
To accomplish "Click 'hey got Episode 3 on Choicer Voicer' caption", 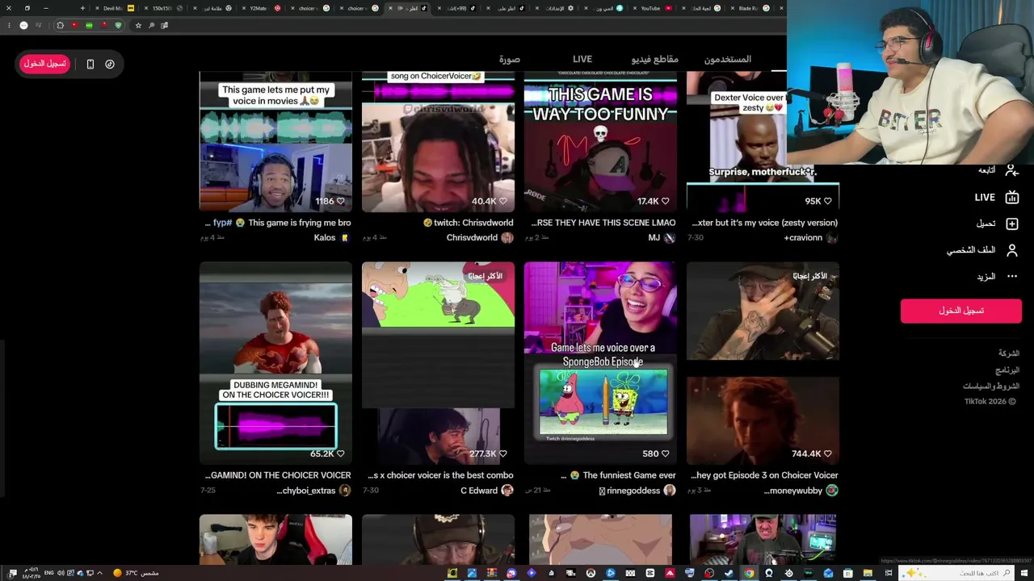I will point(765,475).
